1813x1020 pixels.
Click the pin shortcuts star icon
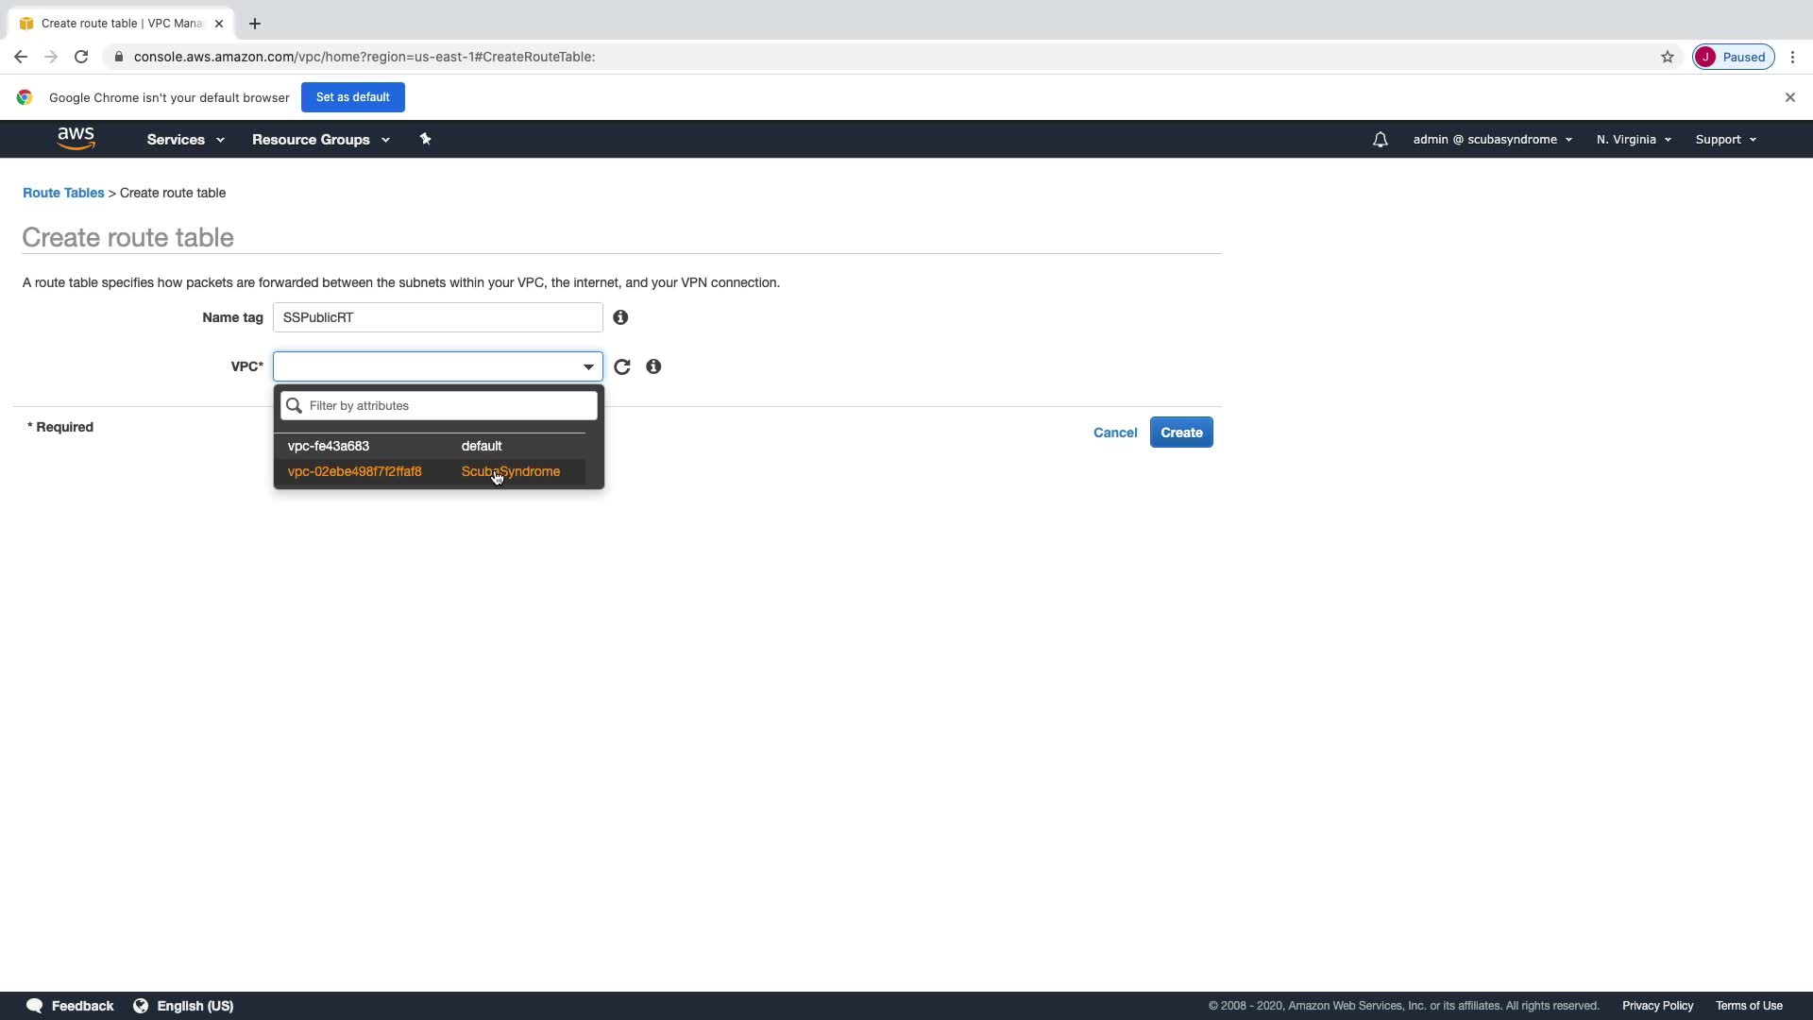(x=425, y=139)
